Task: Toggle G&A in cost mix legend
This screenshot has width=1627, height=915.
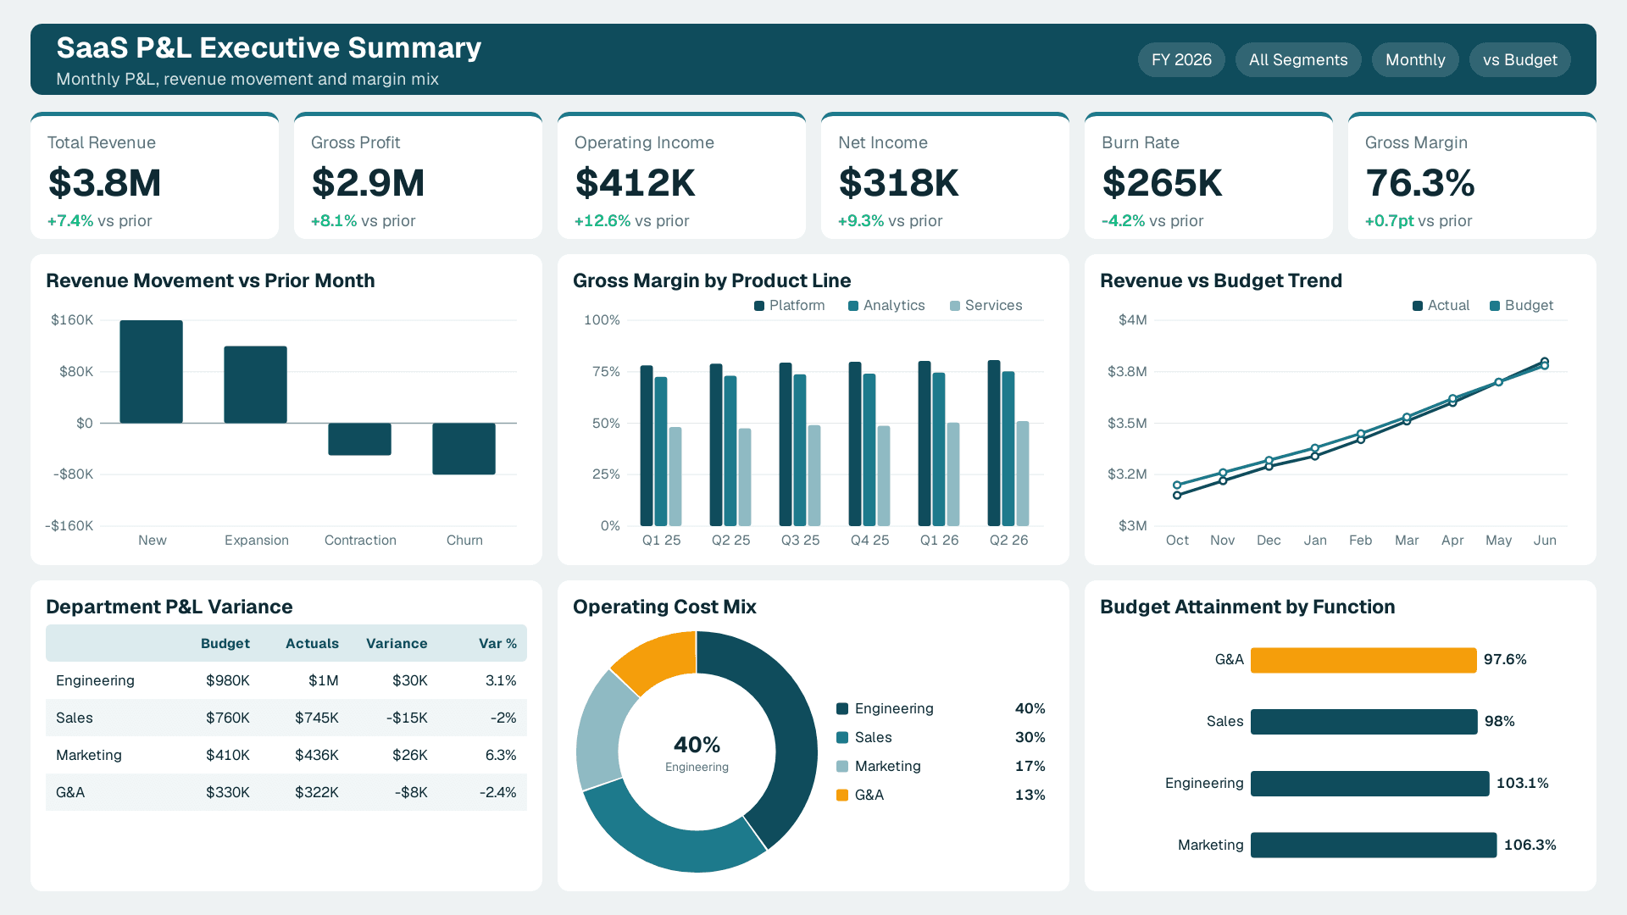Action: [x=941, y=795]
